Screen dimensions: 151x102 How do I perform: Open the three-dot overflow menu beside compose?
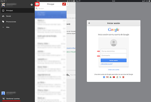click(67, 4)
